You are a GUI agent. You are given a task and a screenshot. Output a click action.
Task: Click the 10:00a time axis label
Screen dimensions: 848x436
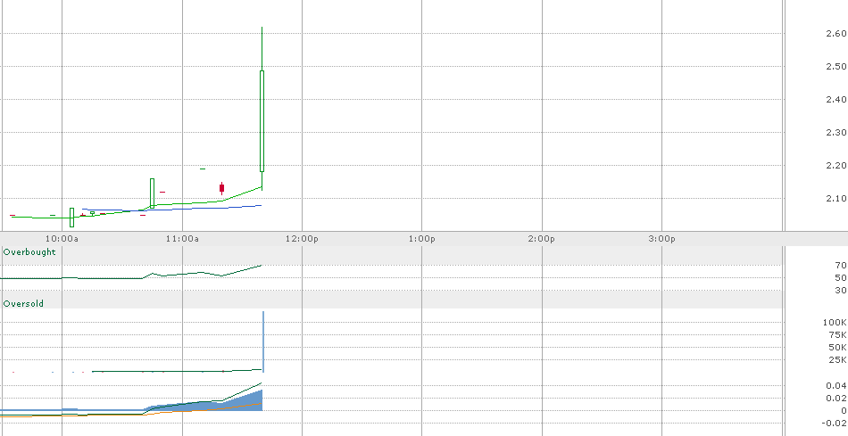pos(62,239)
